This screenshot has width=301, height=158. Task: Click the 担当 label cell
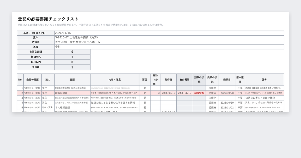point(36,47)
